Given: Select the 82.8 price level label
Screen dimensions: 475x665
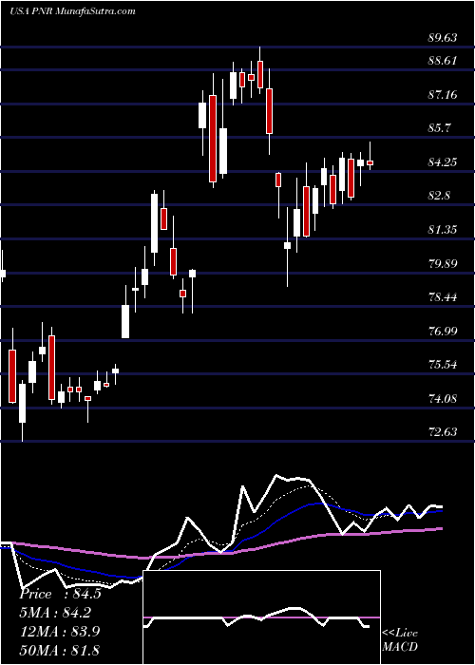Looking at the screenshot, I should (440, 196).
